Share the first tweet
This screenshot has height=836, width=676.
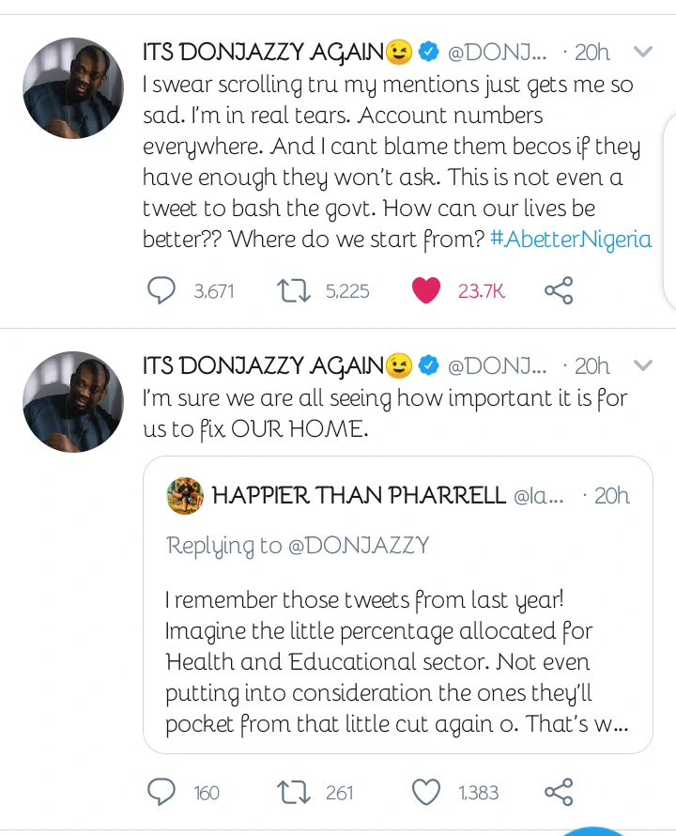[559, 291]
